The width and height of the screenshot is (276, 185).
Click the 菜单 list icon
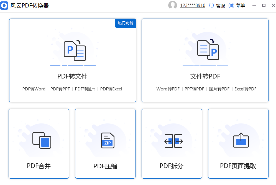pos(231,6)
